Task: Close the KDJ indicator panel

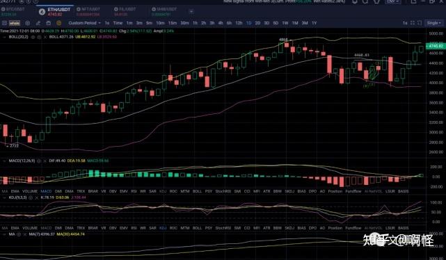Action: 37,197
